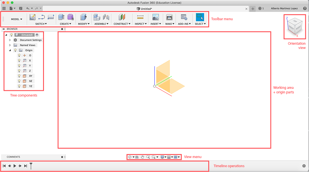Image resolution: width=309 pixels, height=172 pixels.
Task: Expand the Comments panel plus button
Action: click(62, 157)
